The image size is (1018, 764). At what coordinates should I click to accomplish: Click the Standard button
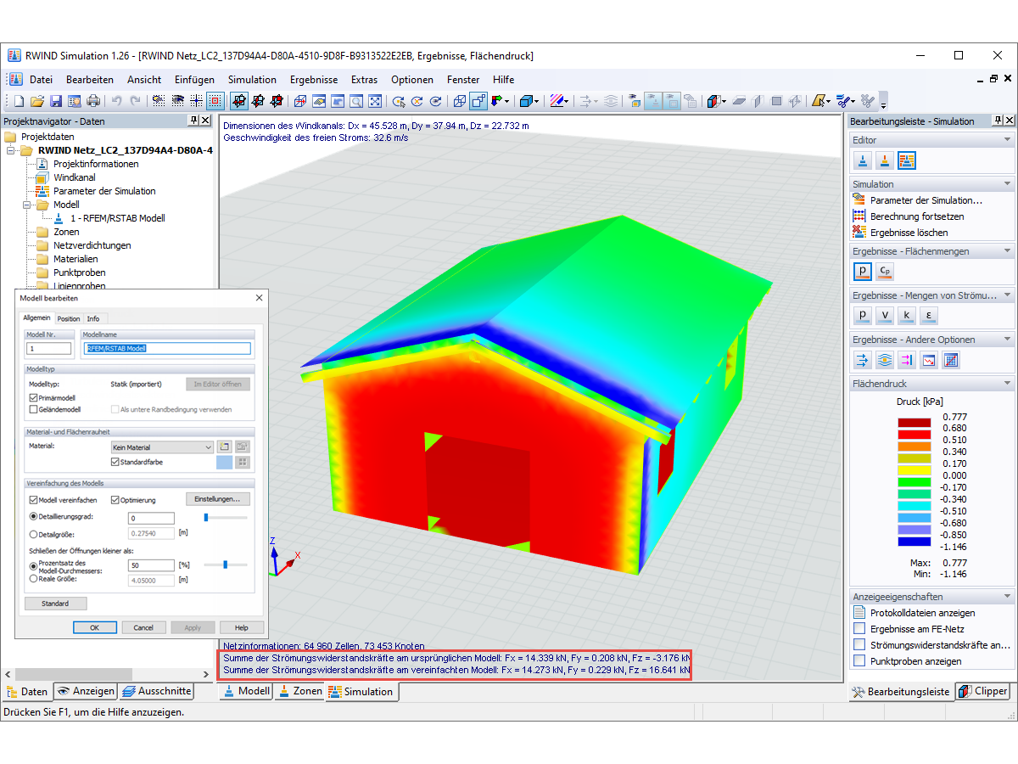[55, 604]
